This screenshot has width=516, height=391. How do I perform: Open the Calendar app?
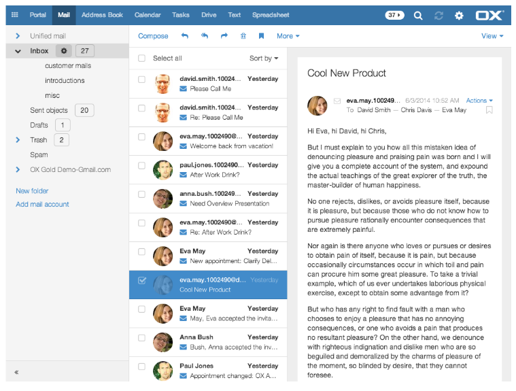tap(148, 15)
